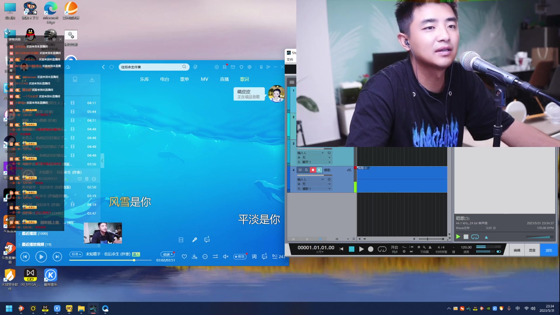The image size is (560, 315).
Task: Open Windows Start menu
Action: click(x=9, y=309)
